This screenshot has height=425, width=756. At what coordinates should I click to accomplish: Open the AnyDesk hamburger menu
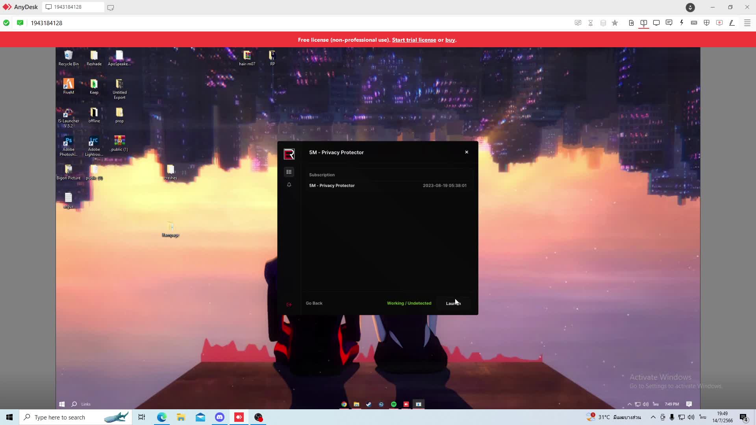pyautogui.click(x=747, y=23)
